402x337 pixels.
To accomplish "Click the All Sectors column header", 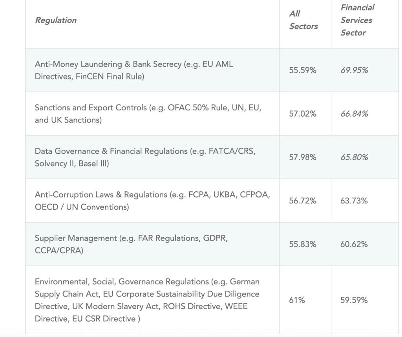I will [x=303, y=20].
